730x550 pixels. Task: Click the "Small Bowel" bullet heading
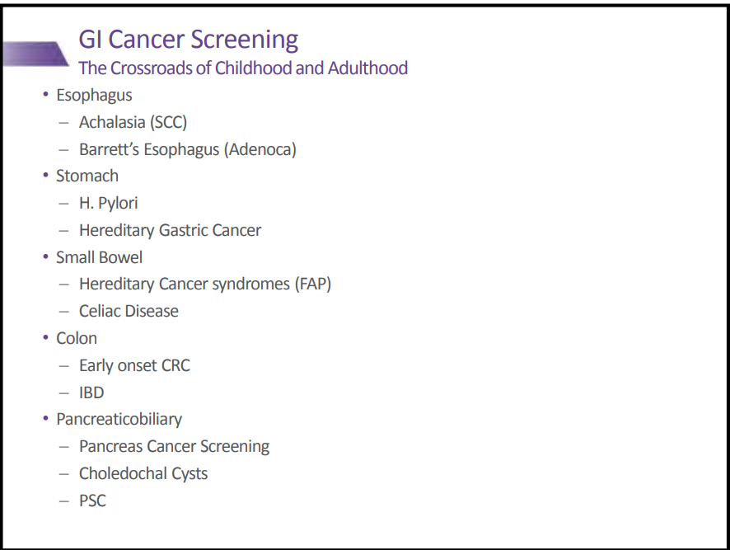(x=99, y=257)
